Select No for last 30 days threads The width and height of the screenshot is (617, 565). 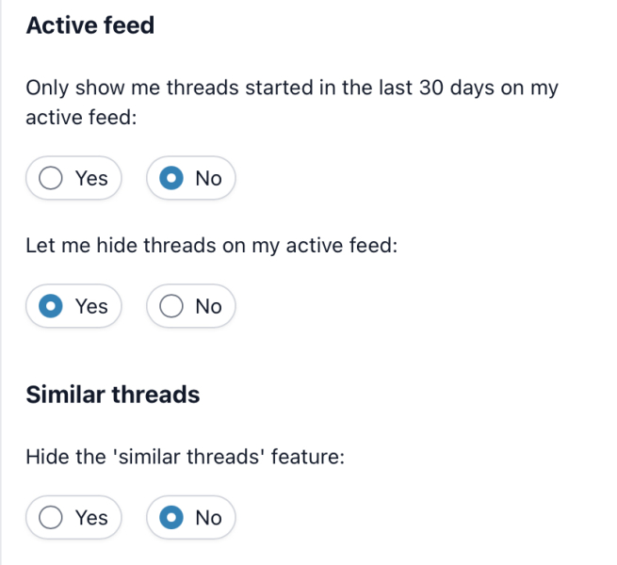(190, 178)
